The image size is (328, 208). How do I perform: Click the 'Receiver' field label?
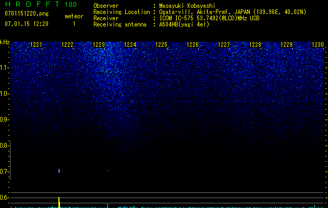[x=106, y=18]
